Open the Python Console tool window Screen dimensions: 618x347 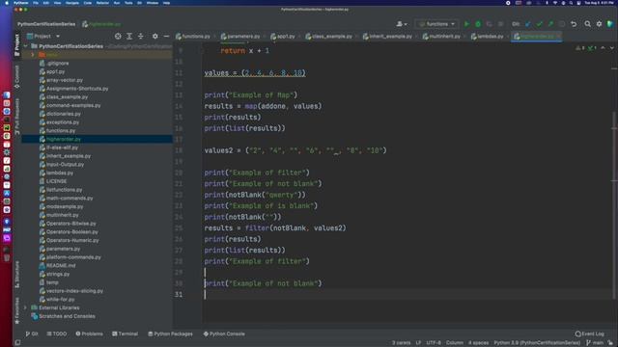point(224,334)
